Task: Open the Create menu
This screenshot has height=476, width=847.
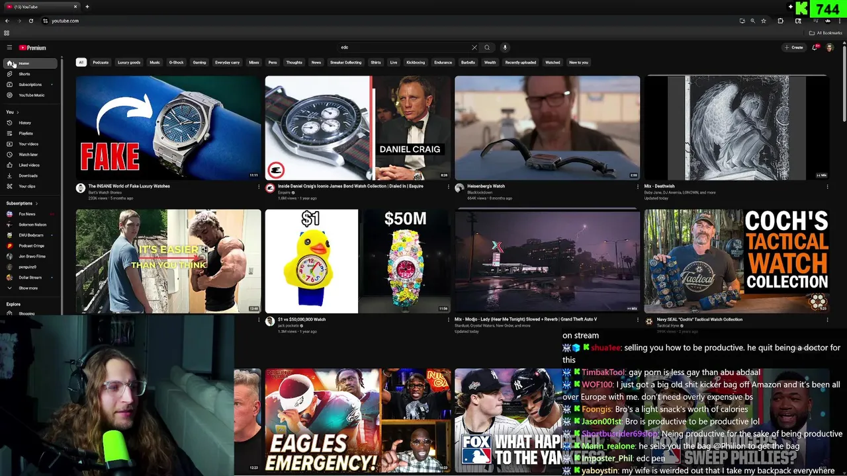Action: click(x=793, y=48)
